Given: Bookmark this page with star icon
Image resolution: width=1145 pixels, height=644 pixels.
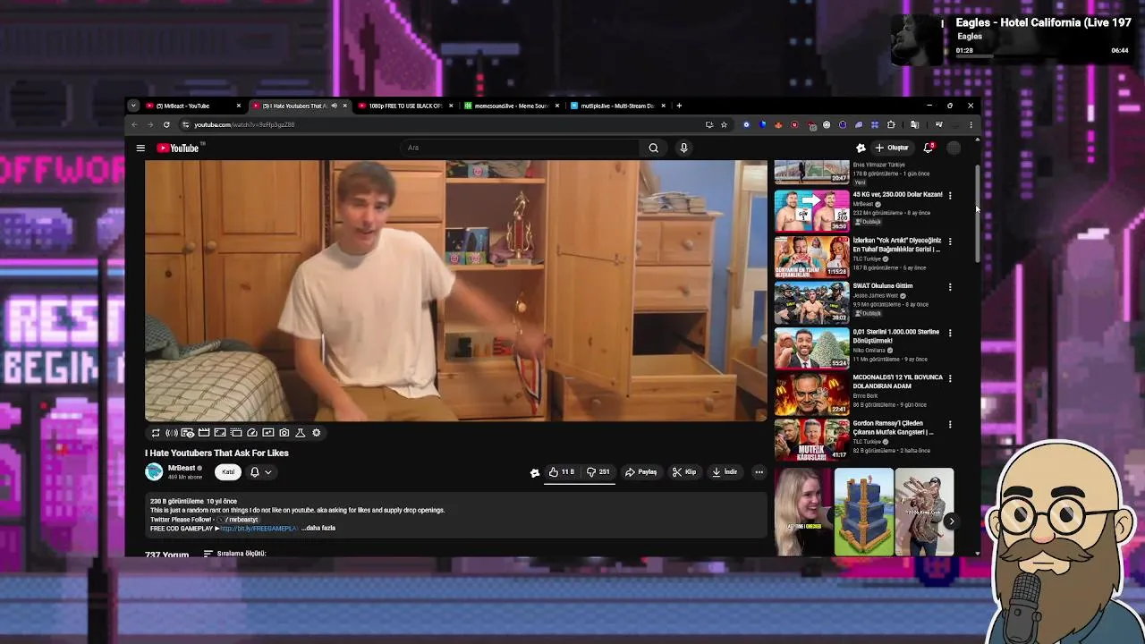Looking at the screenshot, I should (x=724, y=124).
